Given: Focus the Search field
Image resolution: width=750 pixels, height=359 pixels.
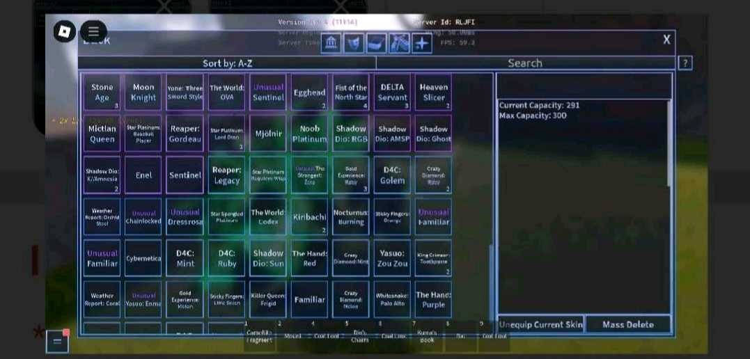Looking at the screenshot, I should pyautogui.click(x=526, y=63).
